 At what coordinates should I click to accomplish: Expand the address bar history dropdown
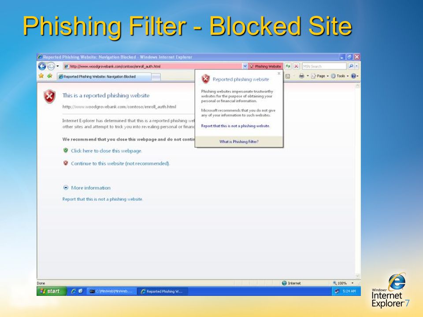coord(245,66)
